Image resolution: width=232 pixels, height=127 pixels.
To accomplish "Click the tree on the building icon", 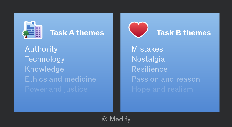I will point(26,34).
